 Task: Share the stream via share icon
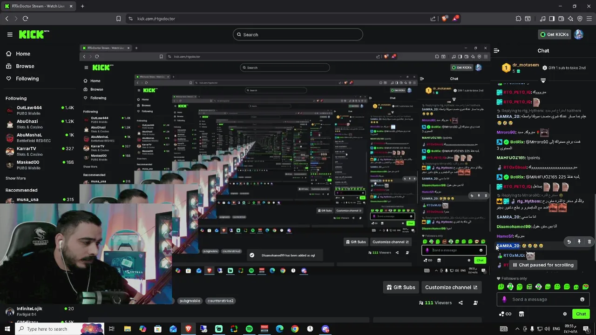point(461,303)
